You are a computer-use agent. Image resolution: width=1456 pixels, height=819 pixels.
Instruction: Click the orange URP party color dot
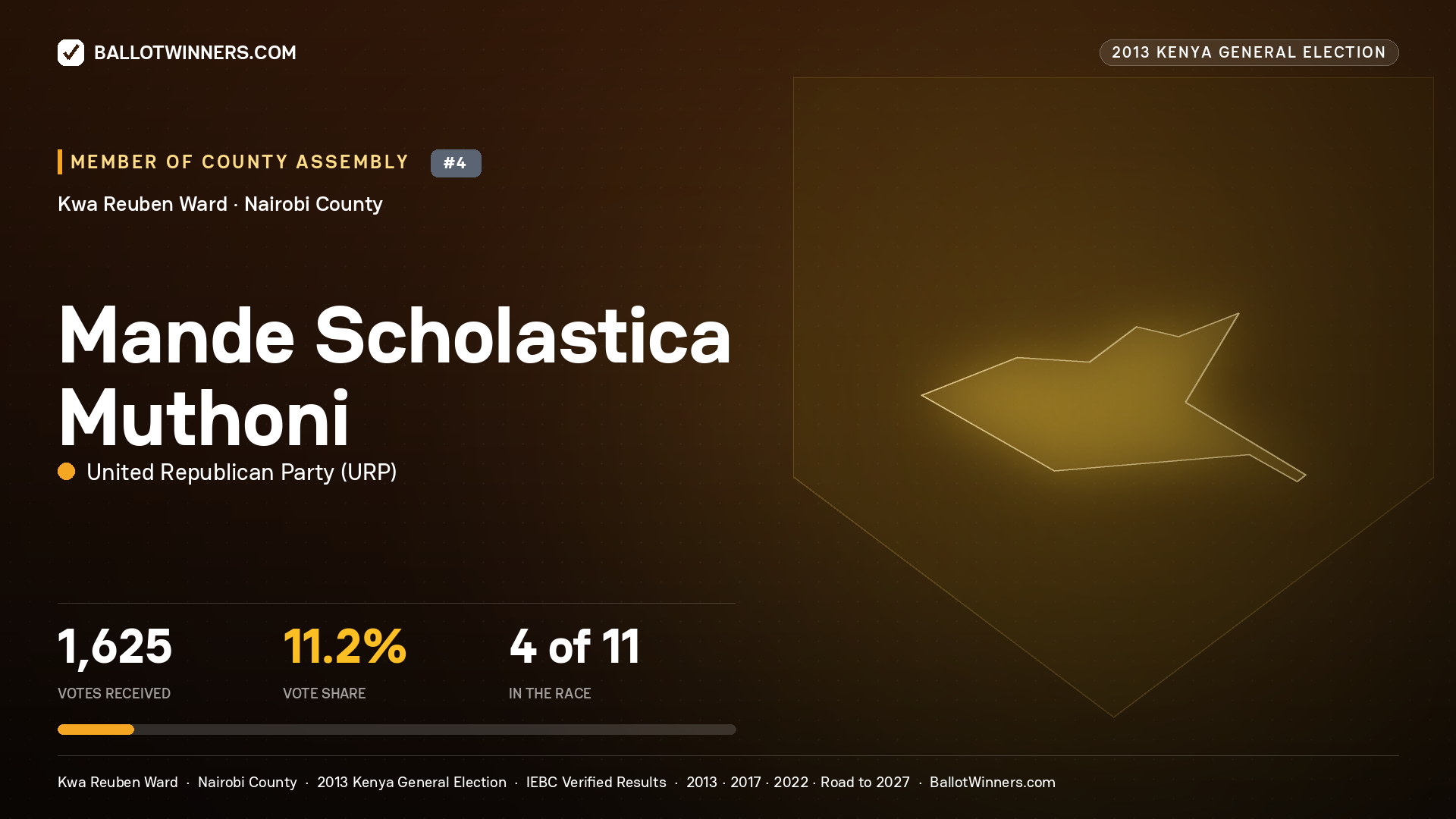pos(67,472)
